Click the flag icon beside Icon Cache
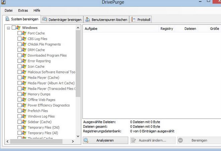This screenshot has height=151, width=221. pos(24,66)
